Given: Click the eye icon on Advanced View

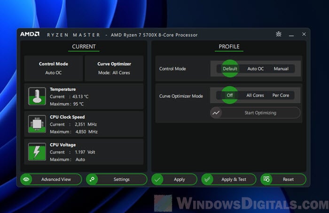Looking at the screenshot, I should [x=26, y=180].
